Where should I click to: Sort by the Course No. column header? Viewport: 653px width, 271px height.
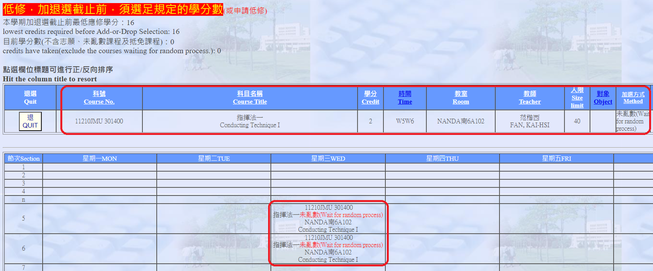[99, 98]
